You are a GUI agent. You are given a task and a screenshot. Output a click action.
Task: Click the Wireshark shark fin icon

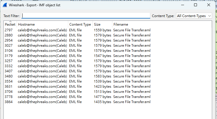click(x=5, y=5)
